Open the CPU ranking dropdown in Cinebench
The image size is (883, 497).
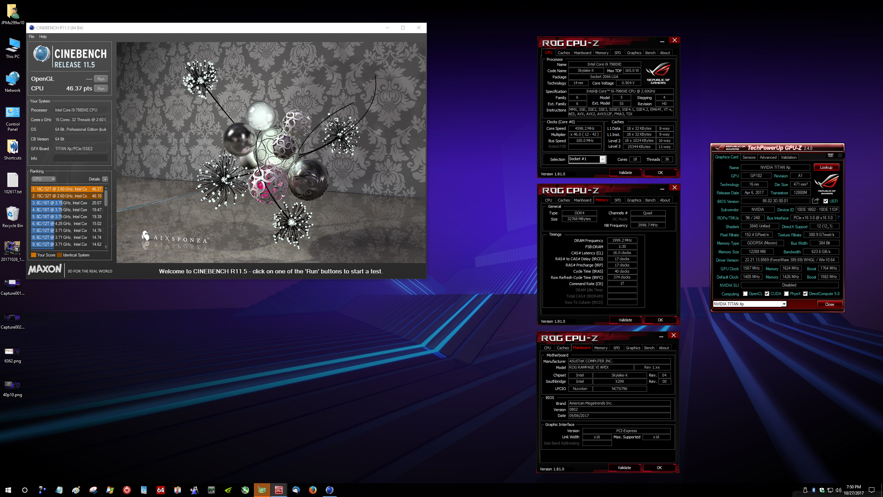[x=43, y=179]
